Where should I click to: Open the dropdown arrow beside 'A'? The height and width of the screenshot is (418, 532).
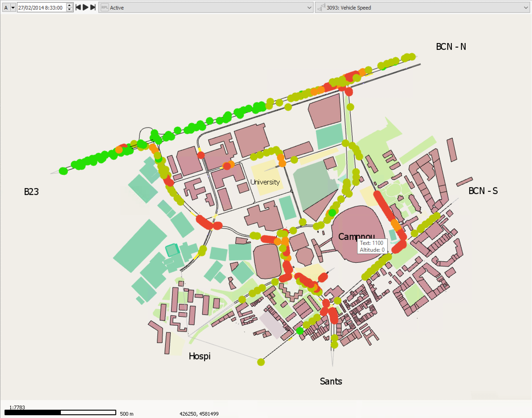click(13, 7)
